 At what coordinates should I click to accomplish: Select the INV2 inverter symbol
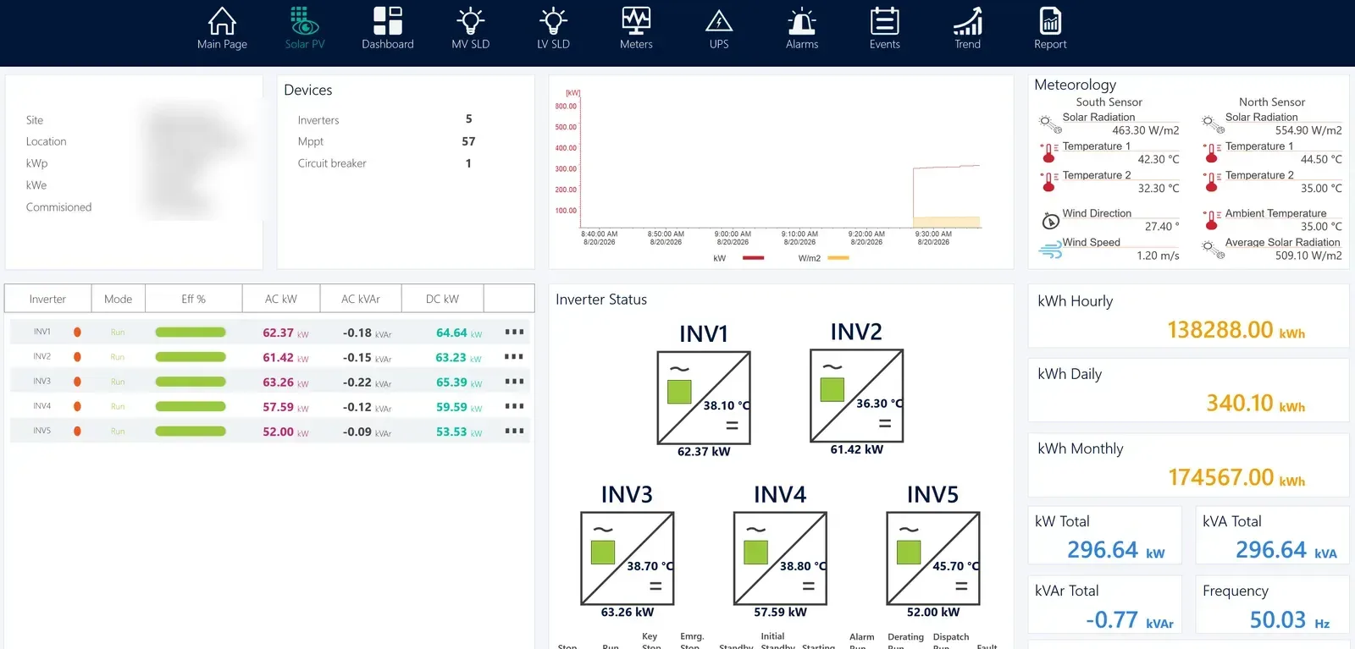(x=856, y=395)
